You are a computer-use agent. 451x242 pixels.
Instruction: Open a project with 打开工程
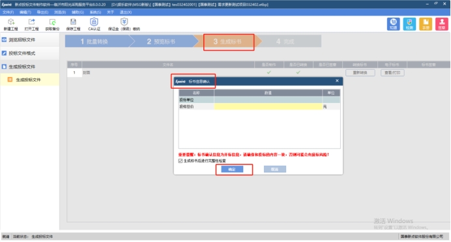(32, 22)
